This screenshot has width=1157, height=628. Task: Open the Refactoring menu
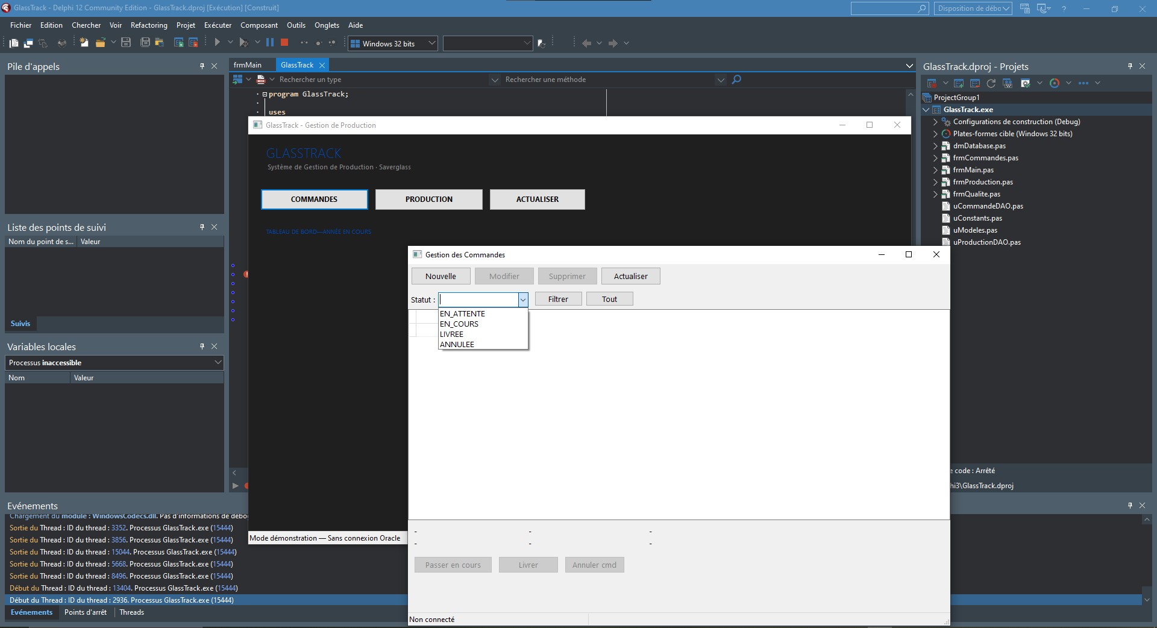149,25
